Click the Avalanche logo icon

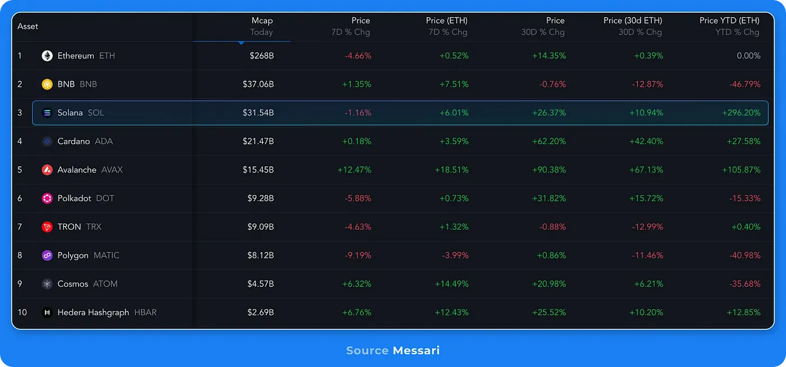(x=47, y=170)
